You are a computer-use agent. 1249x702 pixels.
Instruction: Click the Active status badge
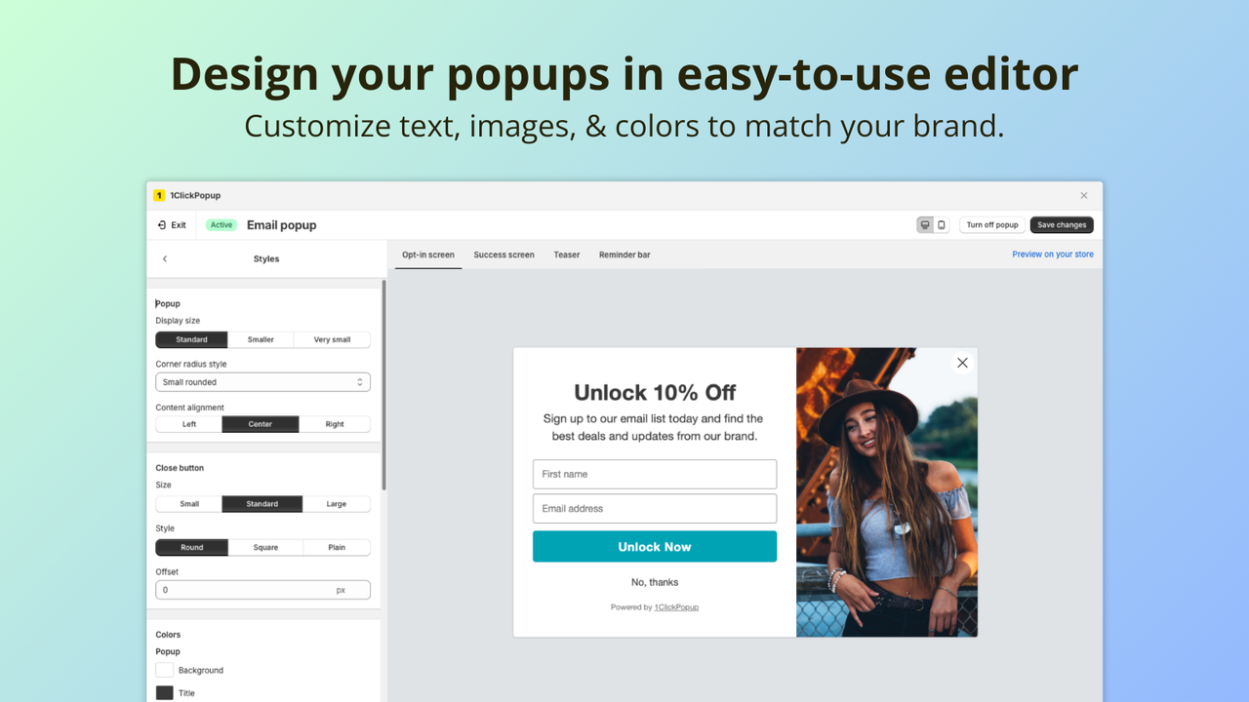(221, 224)
